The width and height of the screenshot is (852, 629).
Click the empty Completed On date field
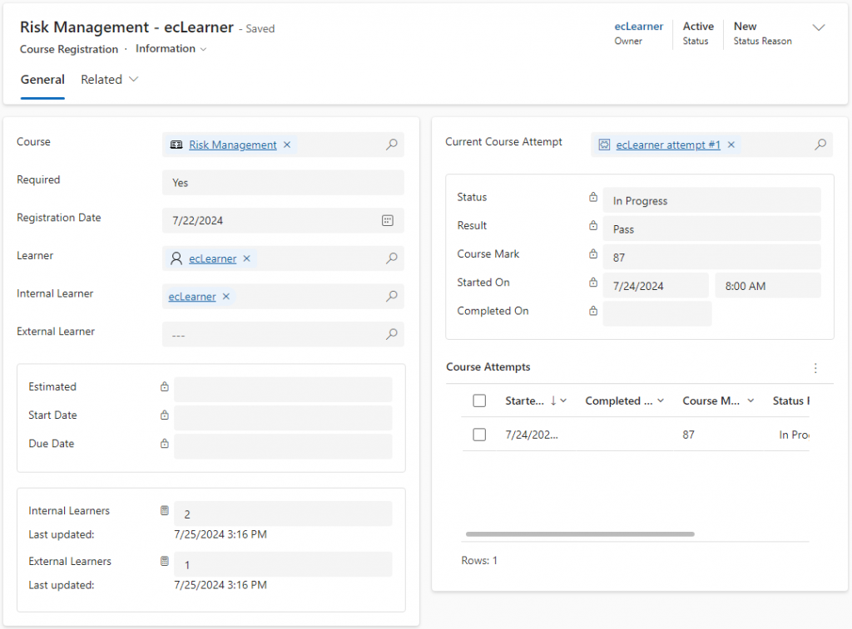(x=657, y=314)
